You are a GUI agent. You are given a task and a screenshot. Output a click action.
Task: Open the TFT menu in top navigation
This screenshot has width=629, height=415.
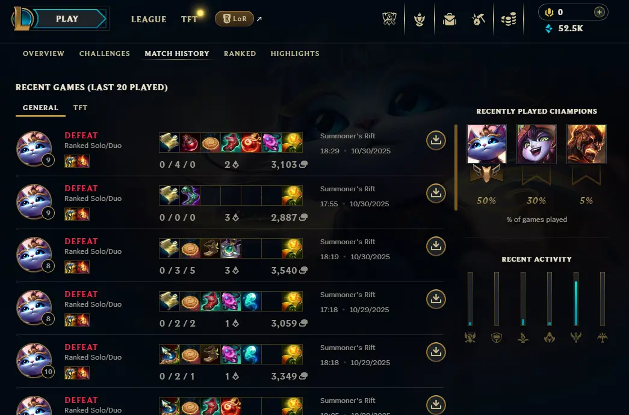click(189, 19)
